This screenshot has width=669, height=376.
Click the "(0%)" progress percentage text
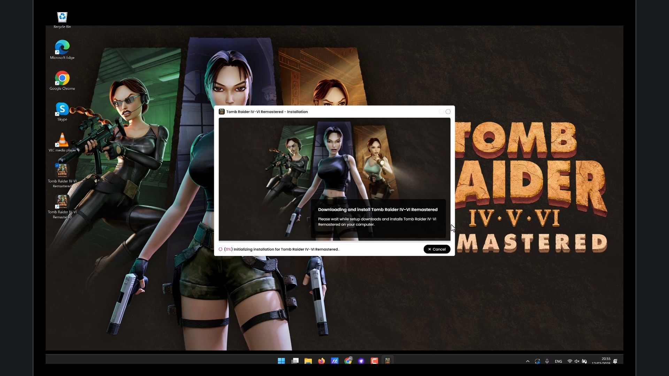pos(228,249)
